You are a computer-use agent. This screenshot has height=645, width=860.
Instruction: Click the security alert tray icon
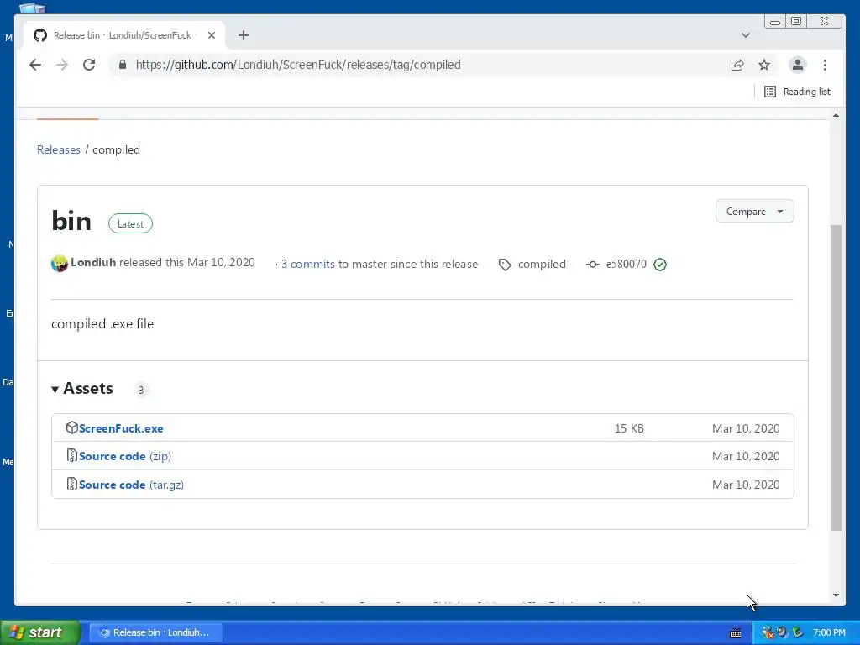click(x=768, y=633)
